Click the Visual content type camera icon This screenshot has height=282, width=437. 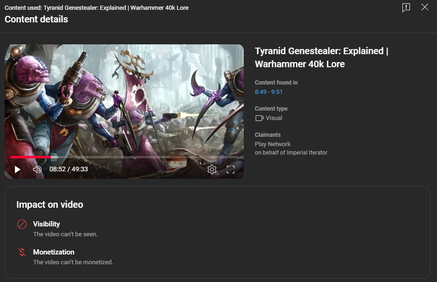[x=260, y=118]
